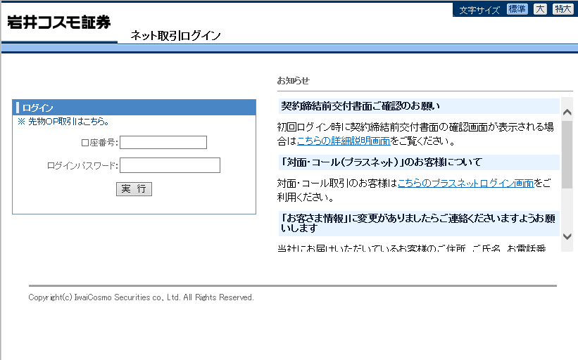
Task: Click the 契約締結前交付書面ご確認のお願い heading
Action: pos(419,106)
